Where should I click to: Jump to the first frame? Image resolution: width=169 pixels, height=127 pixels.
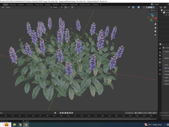tap(60, 113)
